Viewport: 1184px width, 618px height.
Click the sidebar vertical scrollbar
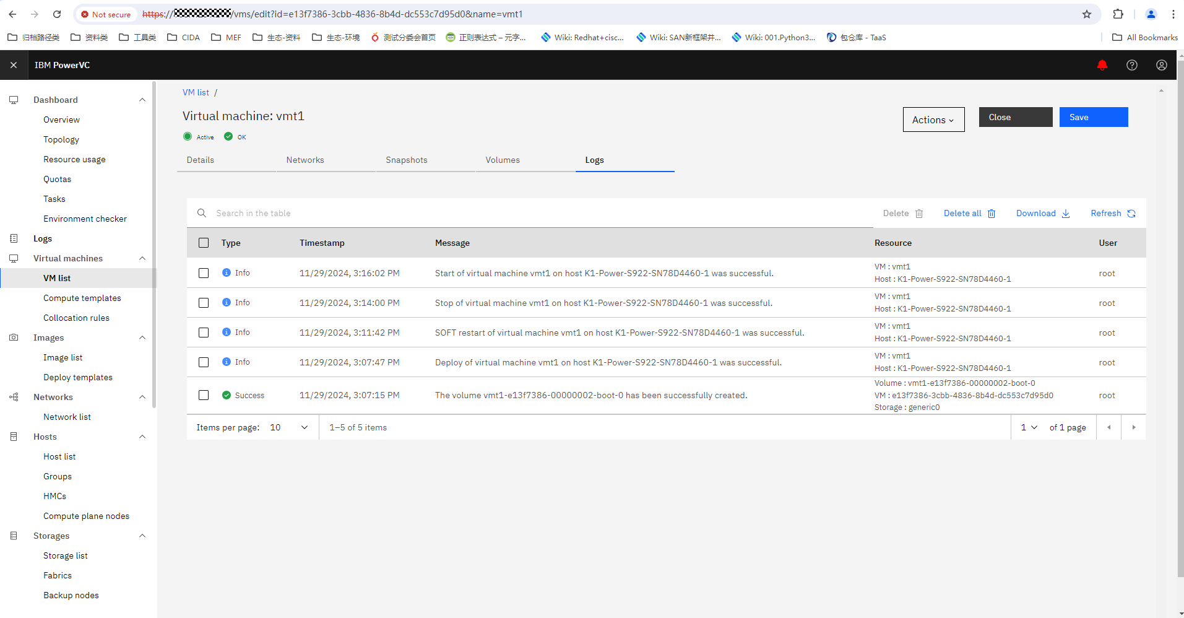[x=154, y=245]
